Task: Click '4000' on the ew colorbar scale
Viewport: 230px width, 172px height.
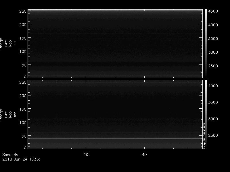Action: pyautogui.click(x=213, y=86)
